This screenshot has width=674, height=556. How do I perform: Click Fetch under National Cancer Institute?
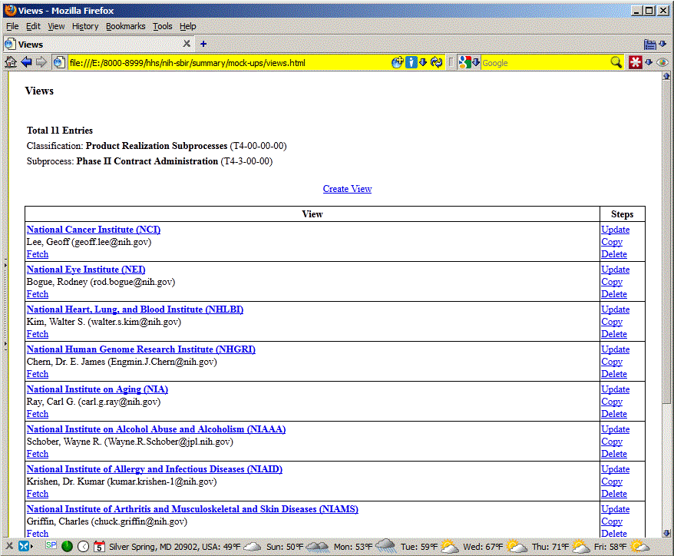(38, 254)
